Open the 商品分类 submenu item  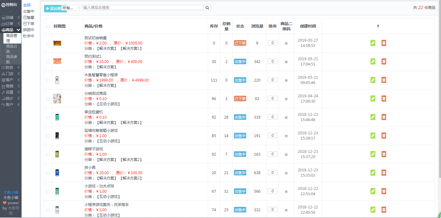12,49
